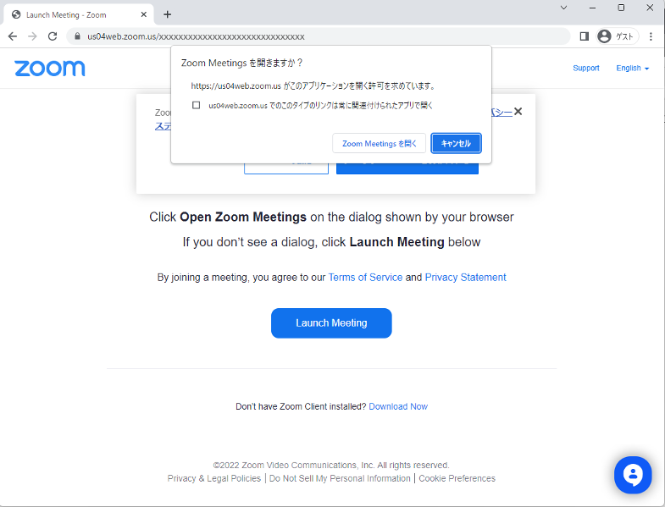Click the browser forward arrow
The image size is (665, 507).
33,36
